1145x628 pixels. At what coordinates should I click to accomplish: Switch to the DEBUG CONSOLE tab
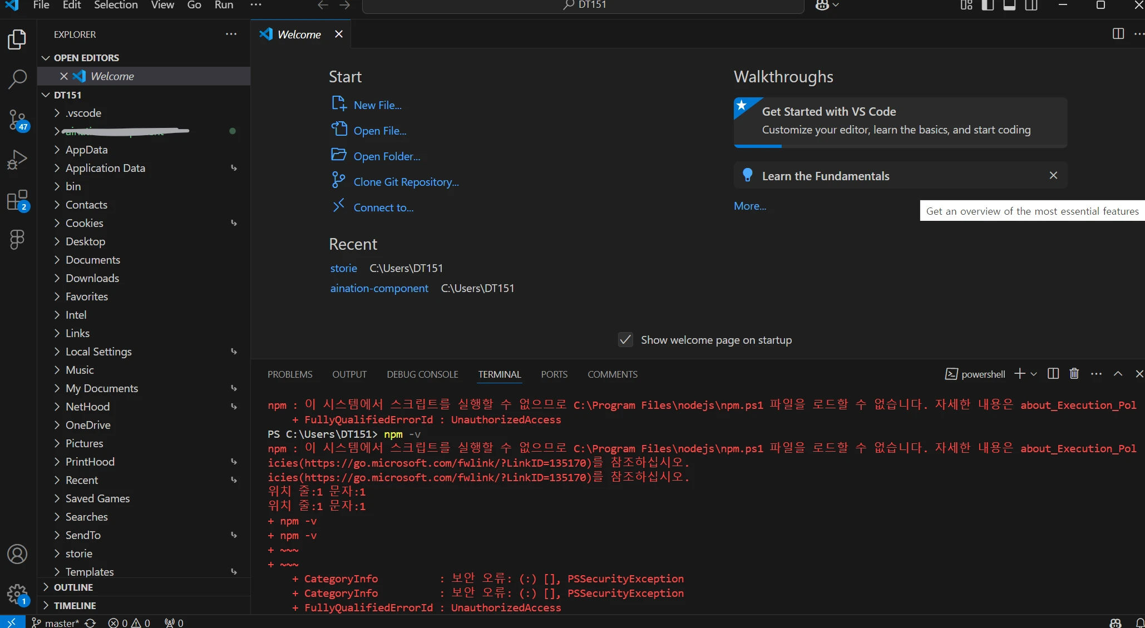(422, 374)
